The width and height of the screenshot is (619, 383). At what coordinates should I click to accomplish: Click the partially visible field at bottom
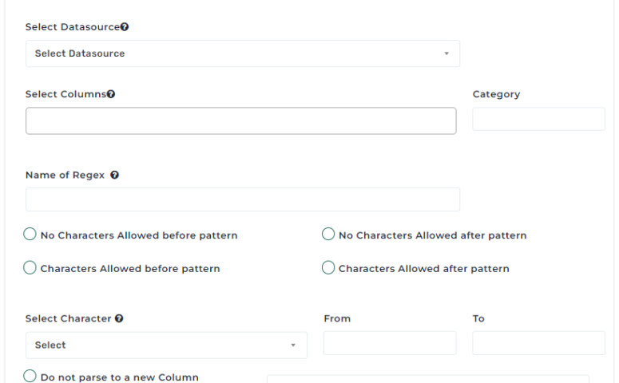427,379
